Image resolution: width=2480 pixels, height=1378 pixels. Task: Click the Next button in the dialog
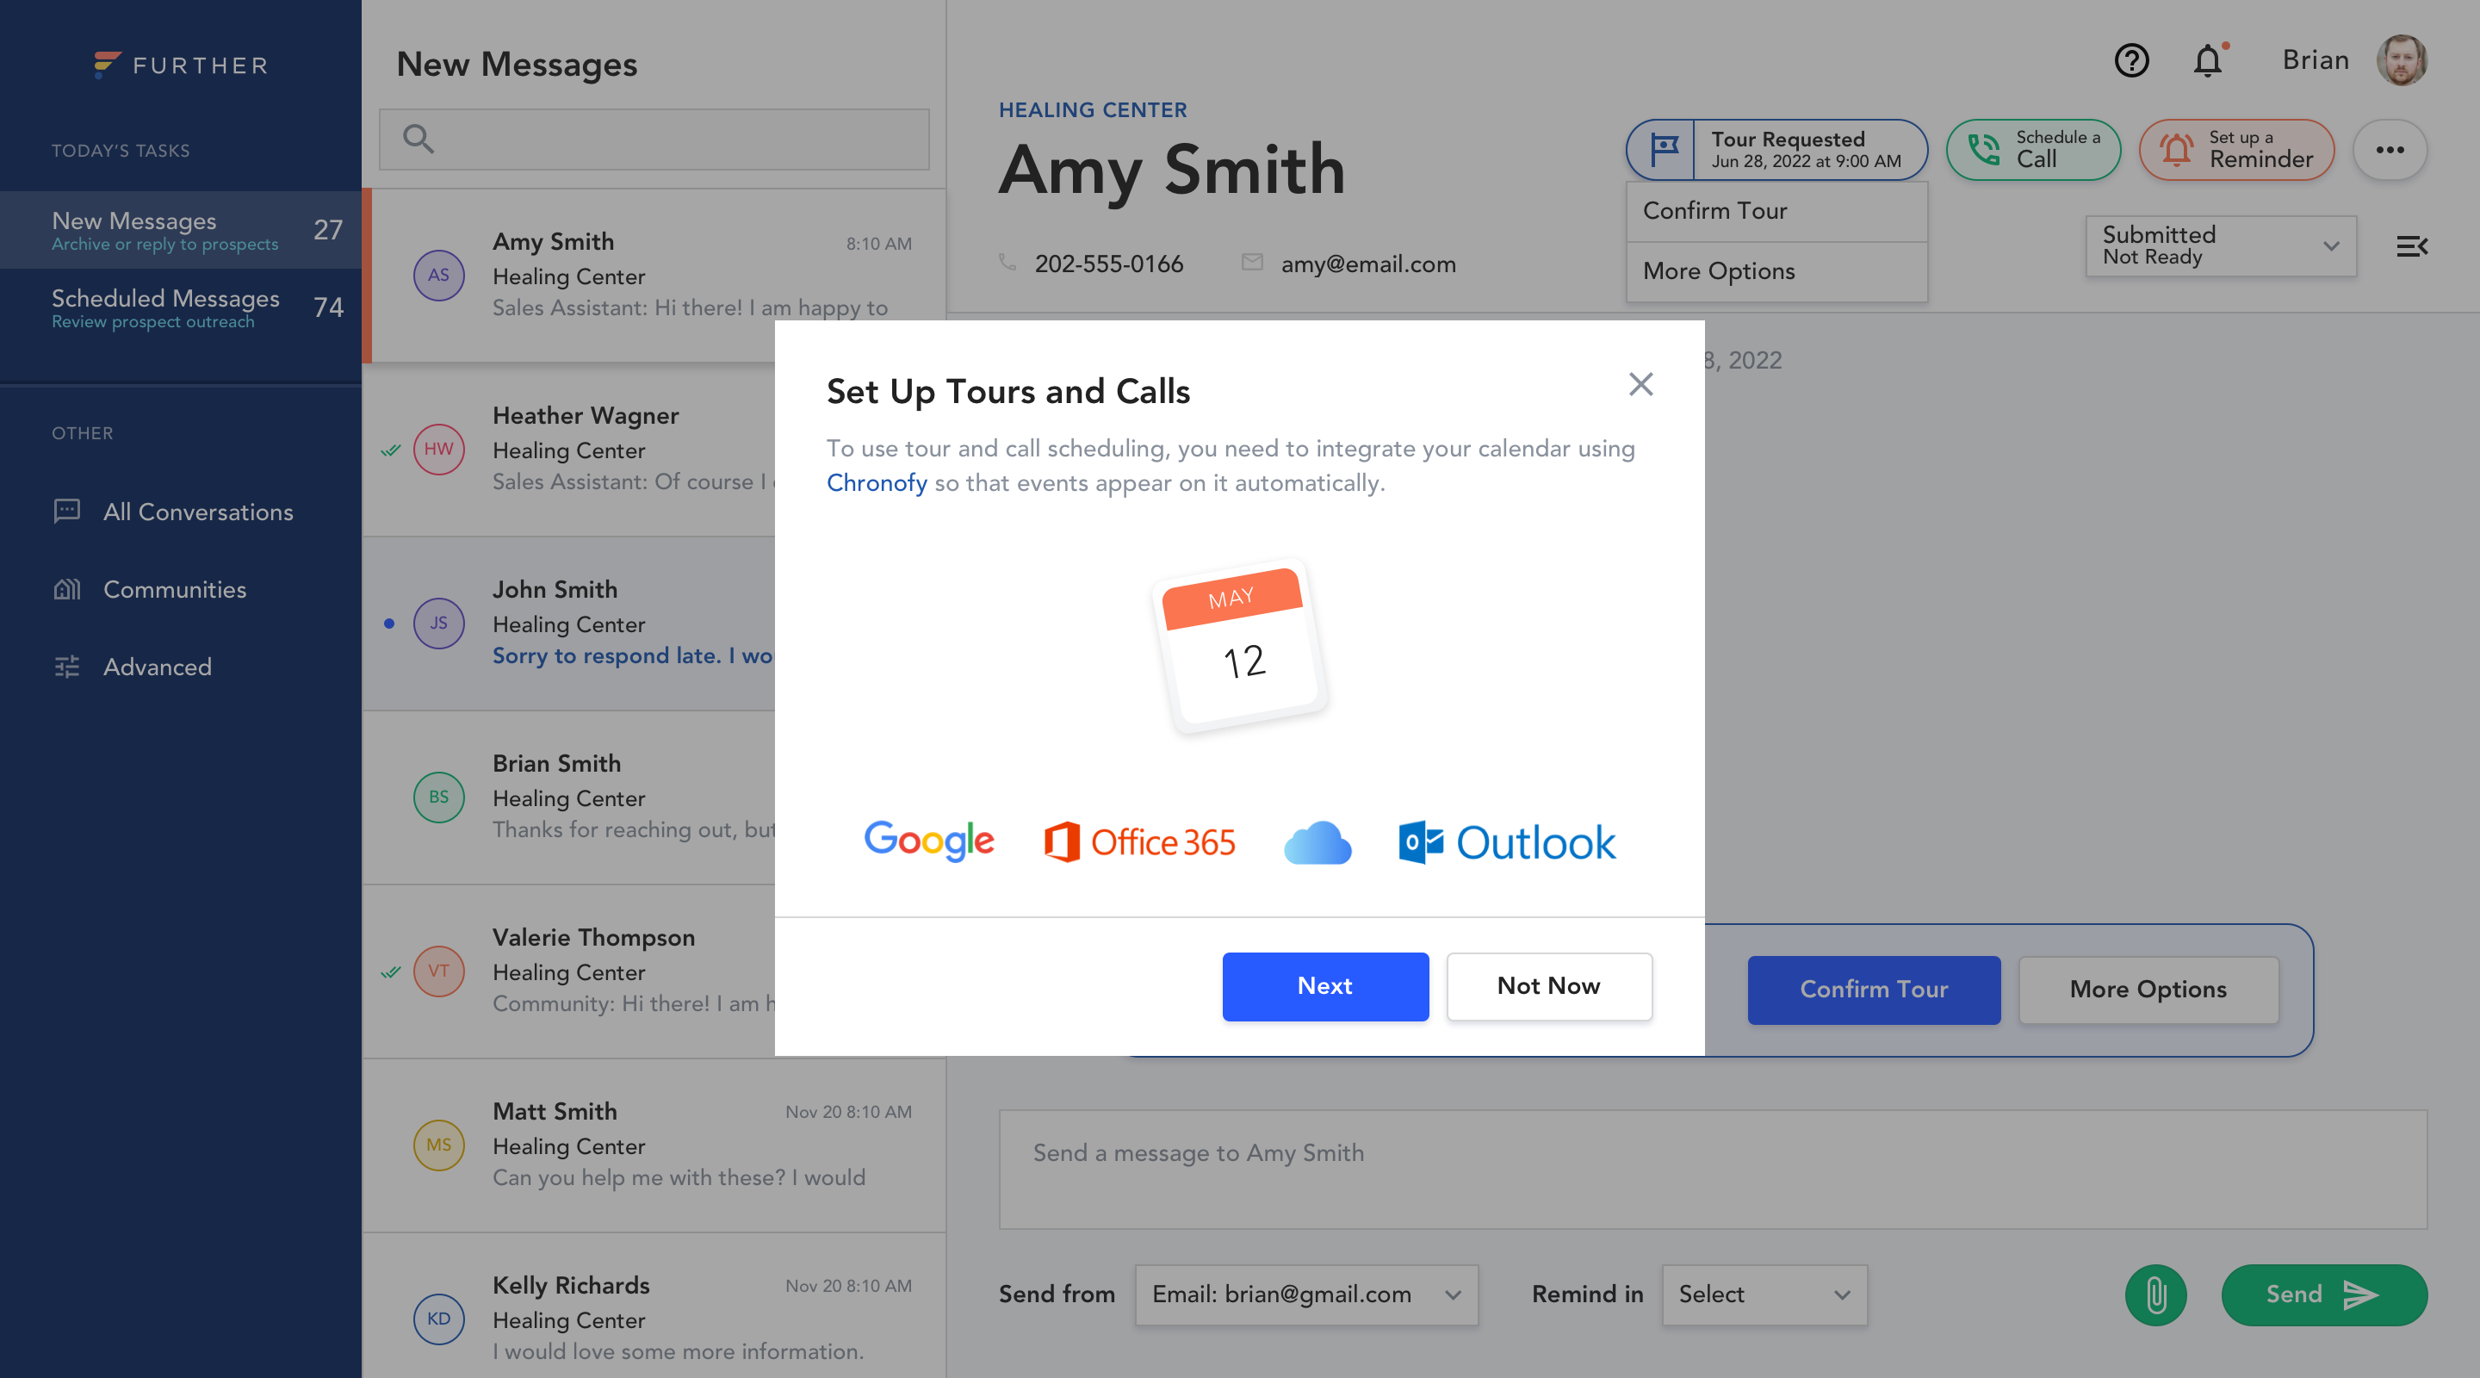coord(1324,986)
